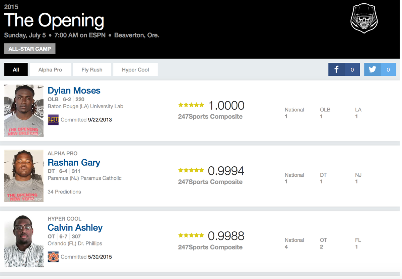
Task: Open Dylan Moses' player profile
Action: [74, 91]
